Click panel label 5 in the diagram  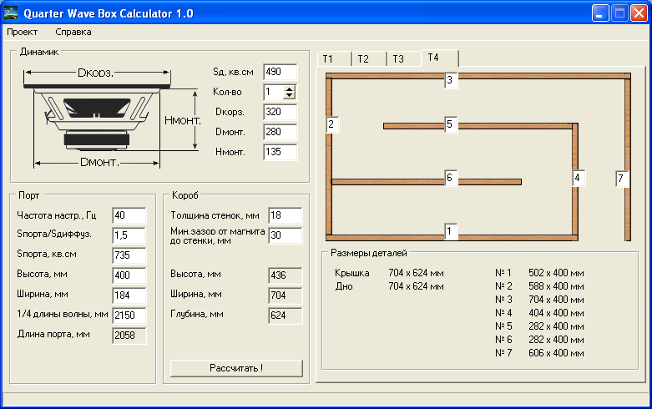451,124
